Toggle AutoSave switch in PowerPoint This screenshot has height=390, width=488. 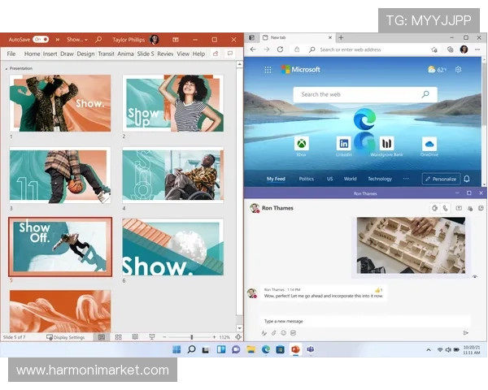[41, 39]
